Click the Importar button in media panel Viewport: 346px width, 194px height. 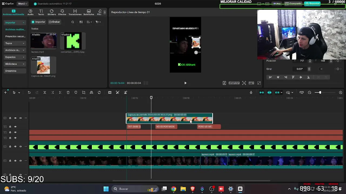(x=38, y=22)
